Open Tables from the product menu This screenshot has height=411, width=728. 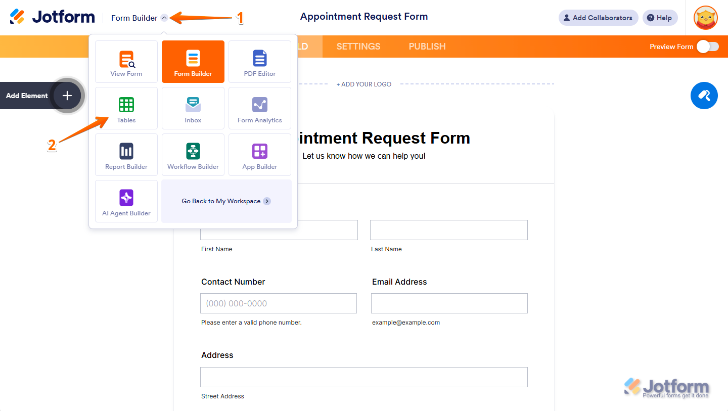click(126, 108)
